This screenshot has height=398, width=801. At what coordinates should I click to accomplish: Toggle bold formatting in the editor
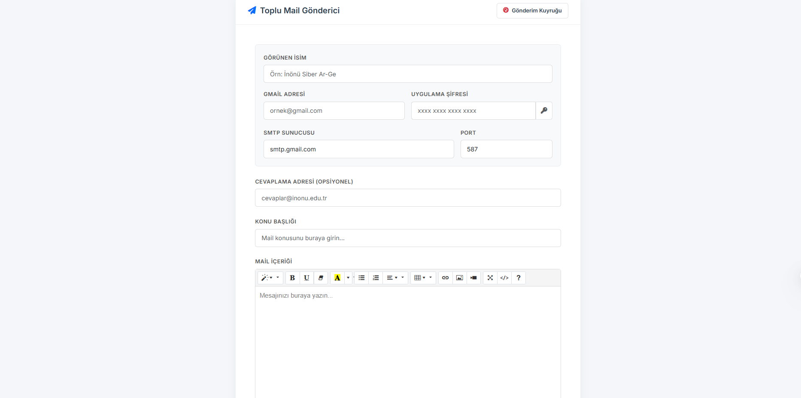[292, 278]
